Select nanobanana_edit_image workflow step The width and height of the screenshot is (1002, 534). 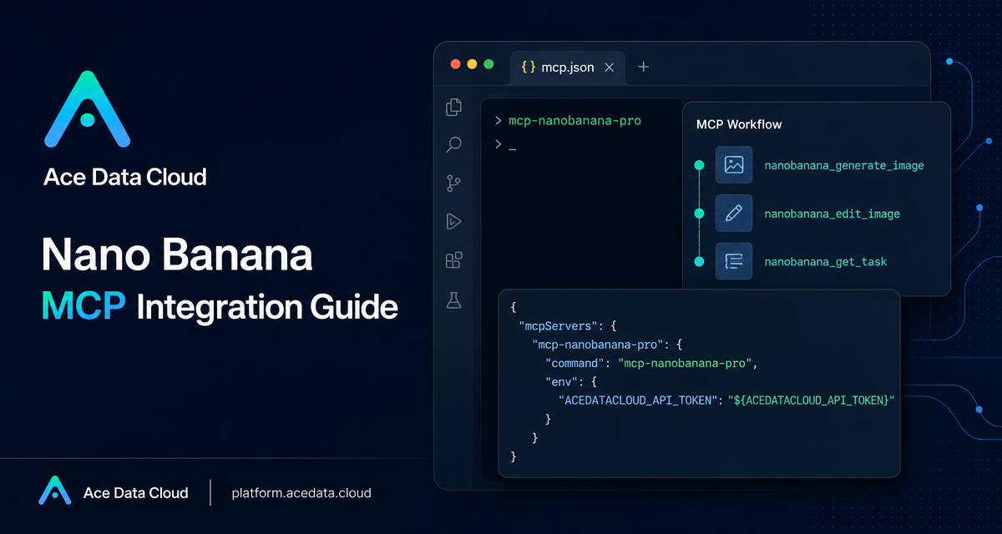tap(832, 214)
